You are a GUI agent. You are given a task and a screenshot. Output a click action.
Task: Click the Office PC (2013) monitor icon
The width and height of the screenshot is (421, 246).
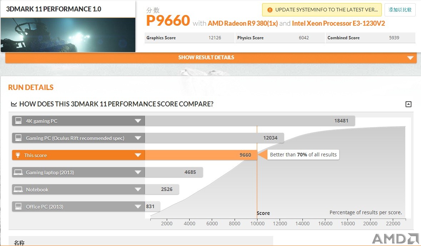[18, 206]
